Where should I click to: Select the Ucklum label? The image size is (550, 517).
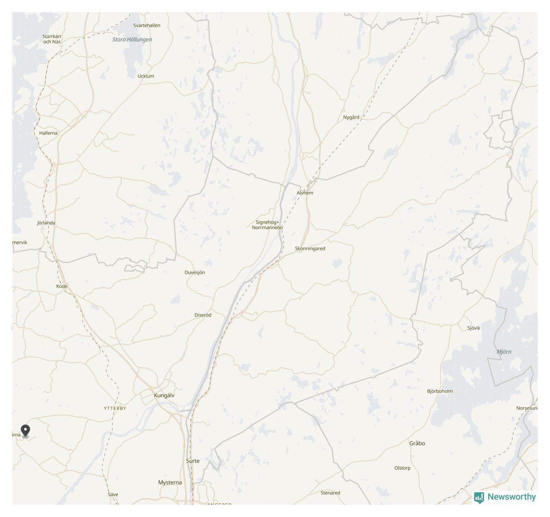pyautogui.click(x=146, y=76)
